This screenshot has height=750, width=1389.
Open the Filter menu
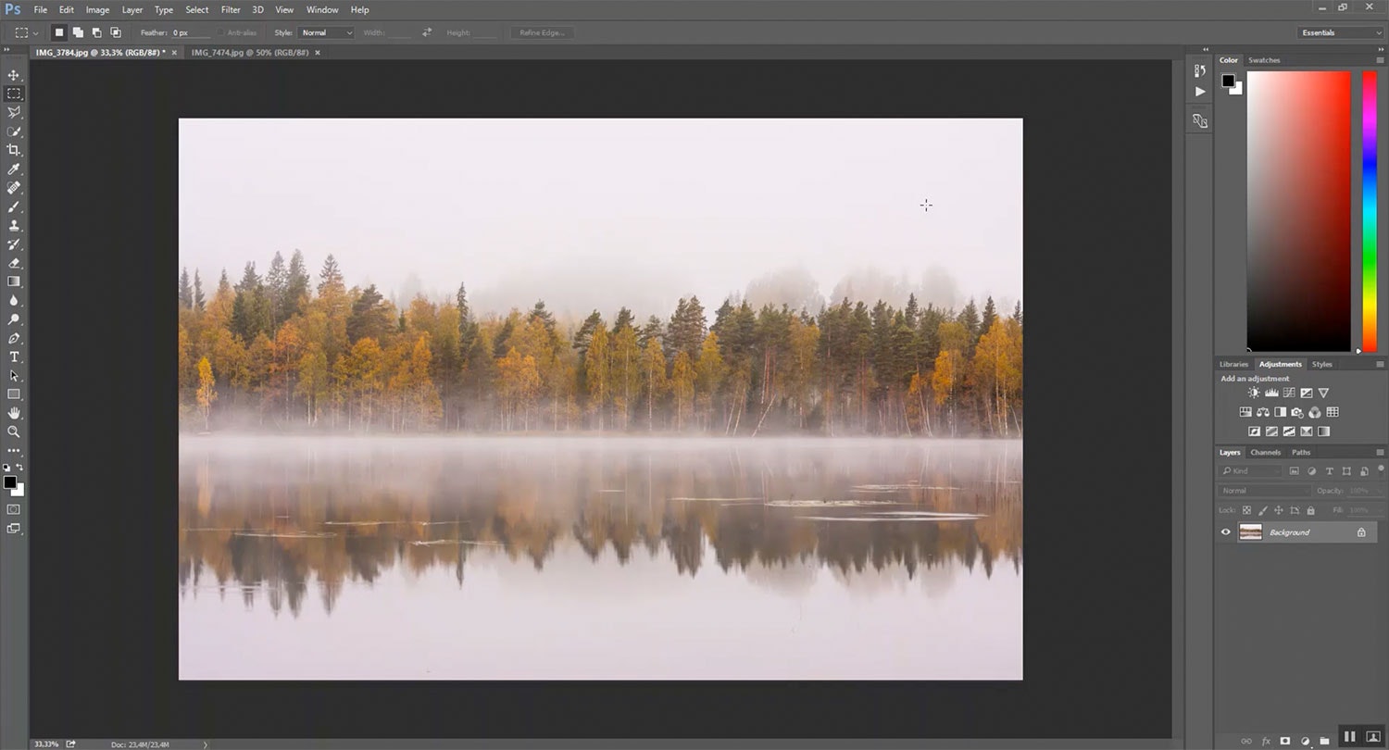231,9
